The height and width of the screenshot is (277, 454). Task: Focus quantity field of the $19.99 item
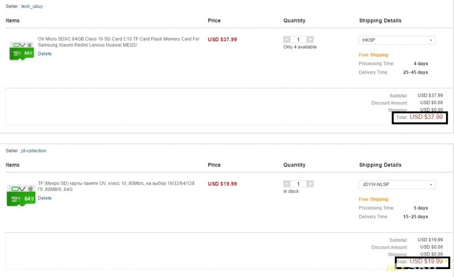(299, 185)
